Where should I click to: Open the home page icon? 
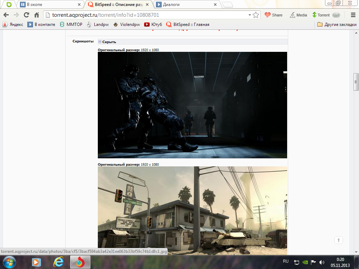(x=36, y=15)
